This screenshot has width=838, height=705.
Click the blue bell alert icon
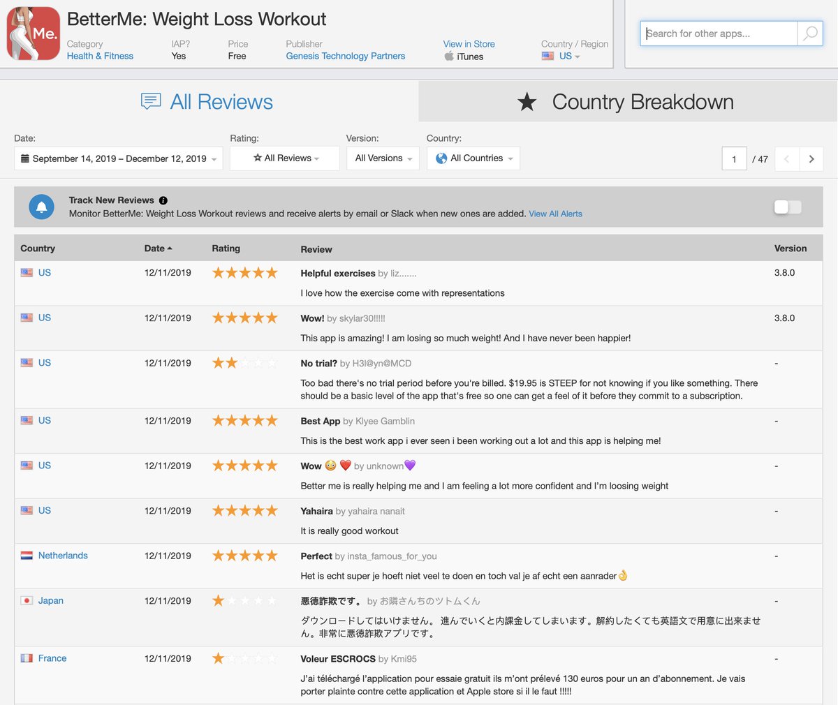(x=41, y=207)
